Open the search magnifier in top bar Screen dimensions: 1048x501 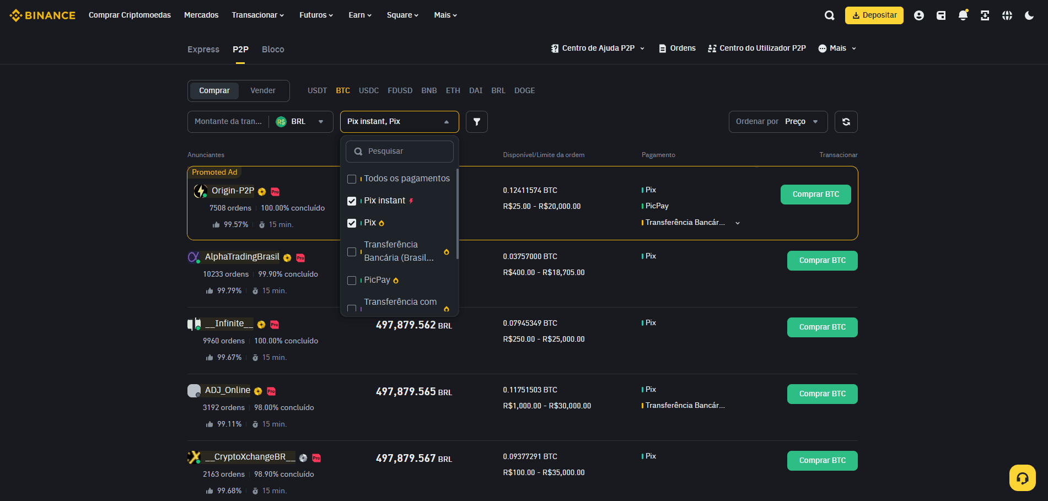click(x=829, y=15)
